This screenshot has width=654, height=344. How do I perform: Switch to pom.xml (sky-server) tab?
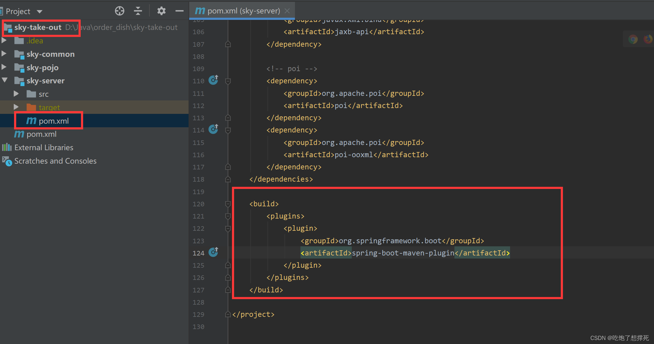click(x=238, y=11)
